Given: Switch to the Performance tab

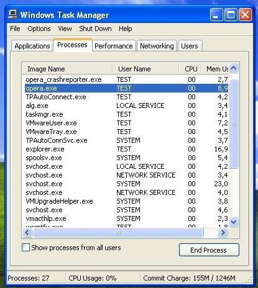Looking at the screenshot, I should [x=114, y=46].
